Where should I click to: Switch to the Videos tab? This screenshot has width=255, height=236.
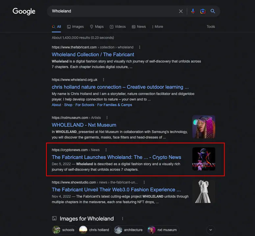tap(118, 27)
